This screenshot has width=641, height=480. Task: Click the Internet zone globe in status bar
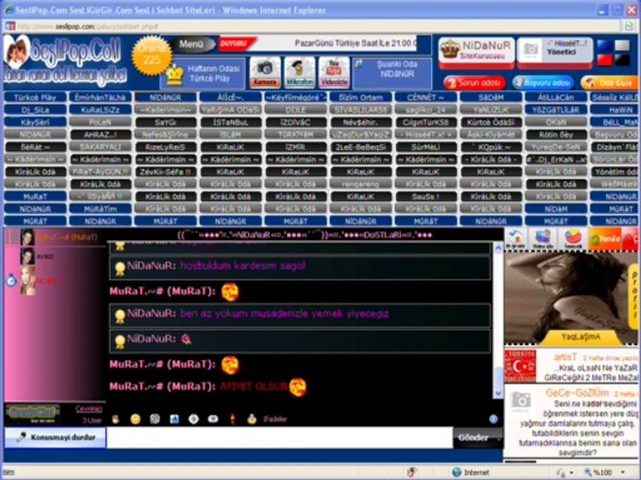457,472
